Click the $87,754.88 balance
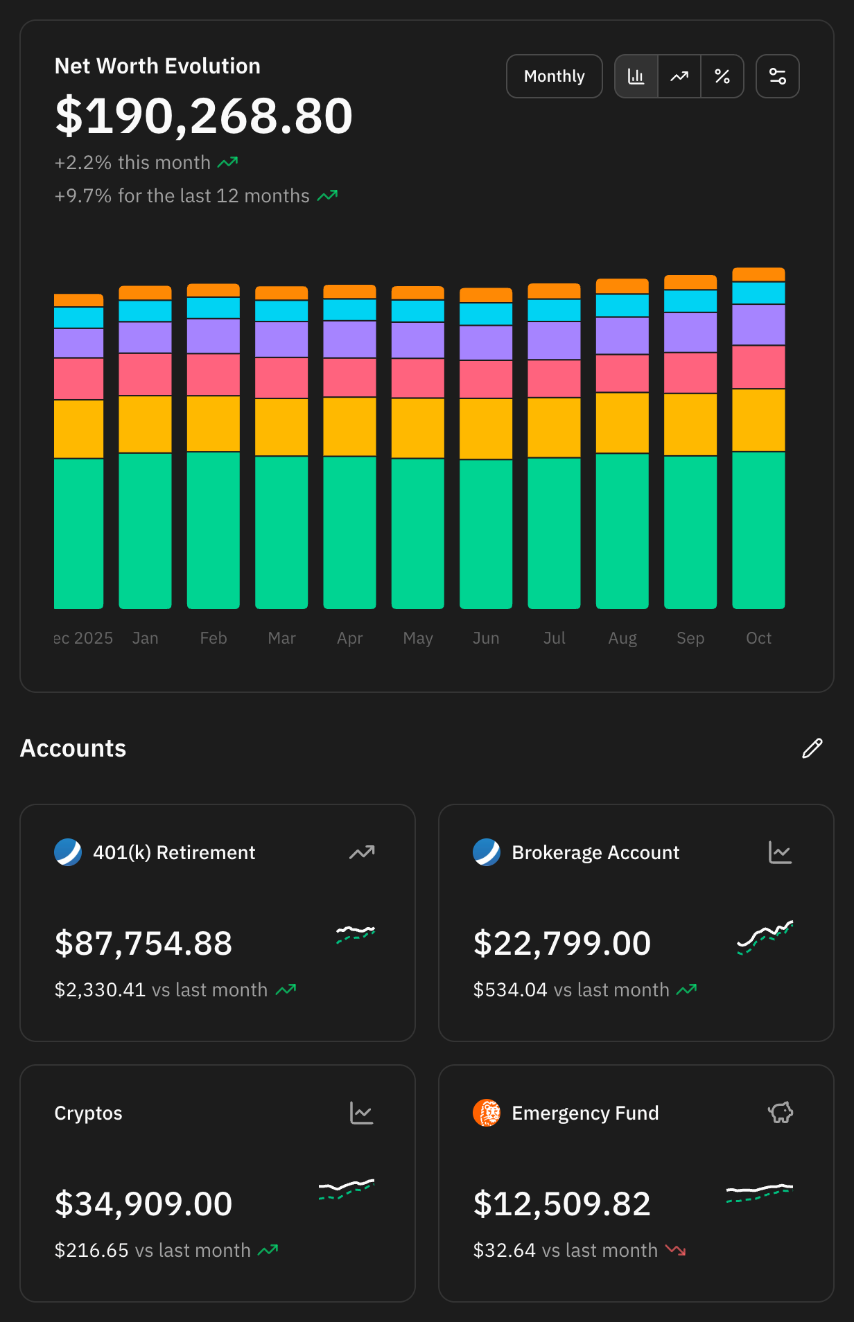The height and width of the screenshot is (1322, 854). 143,943
